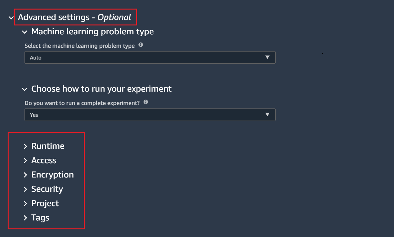Click the chevron arrow beside Project
The height and width of the screenshot is (237, 394).
point(25,204)
